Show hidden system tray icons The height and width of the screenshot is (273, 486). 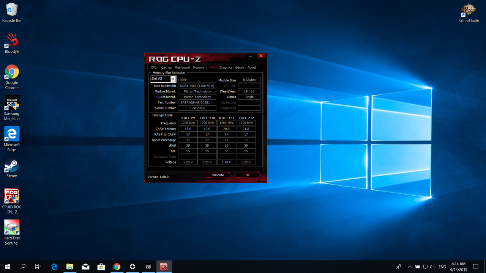(410, 267)
